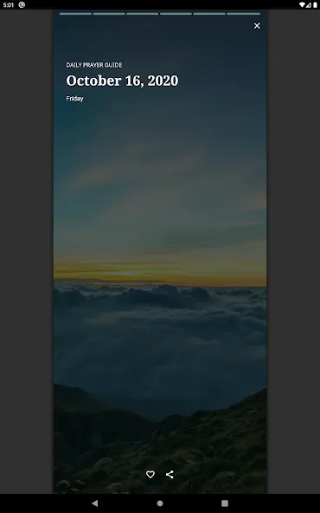Jump to second story progress segment
The height and width of the screenshot is (513, 320).
[109, 14]
